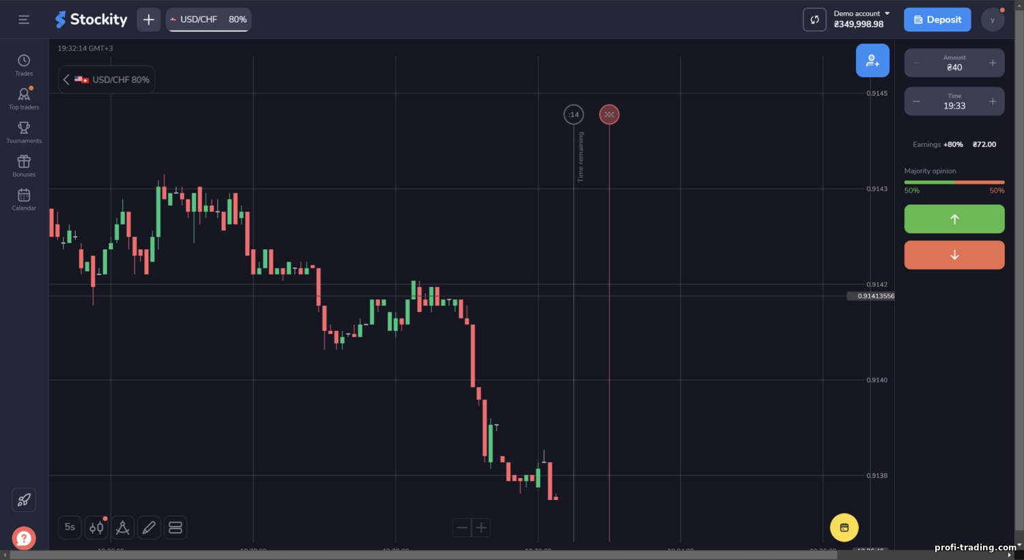Select the pencil drawing tool

point(149,527)
